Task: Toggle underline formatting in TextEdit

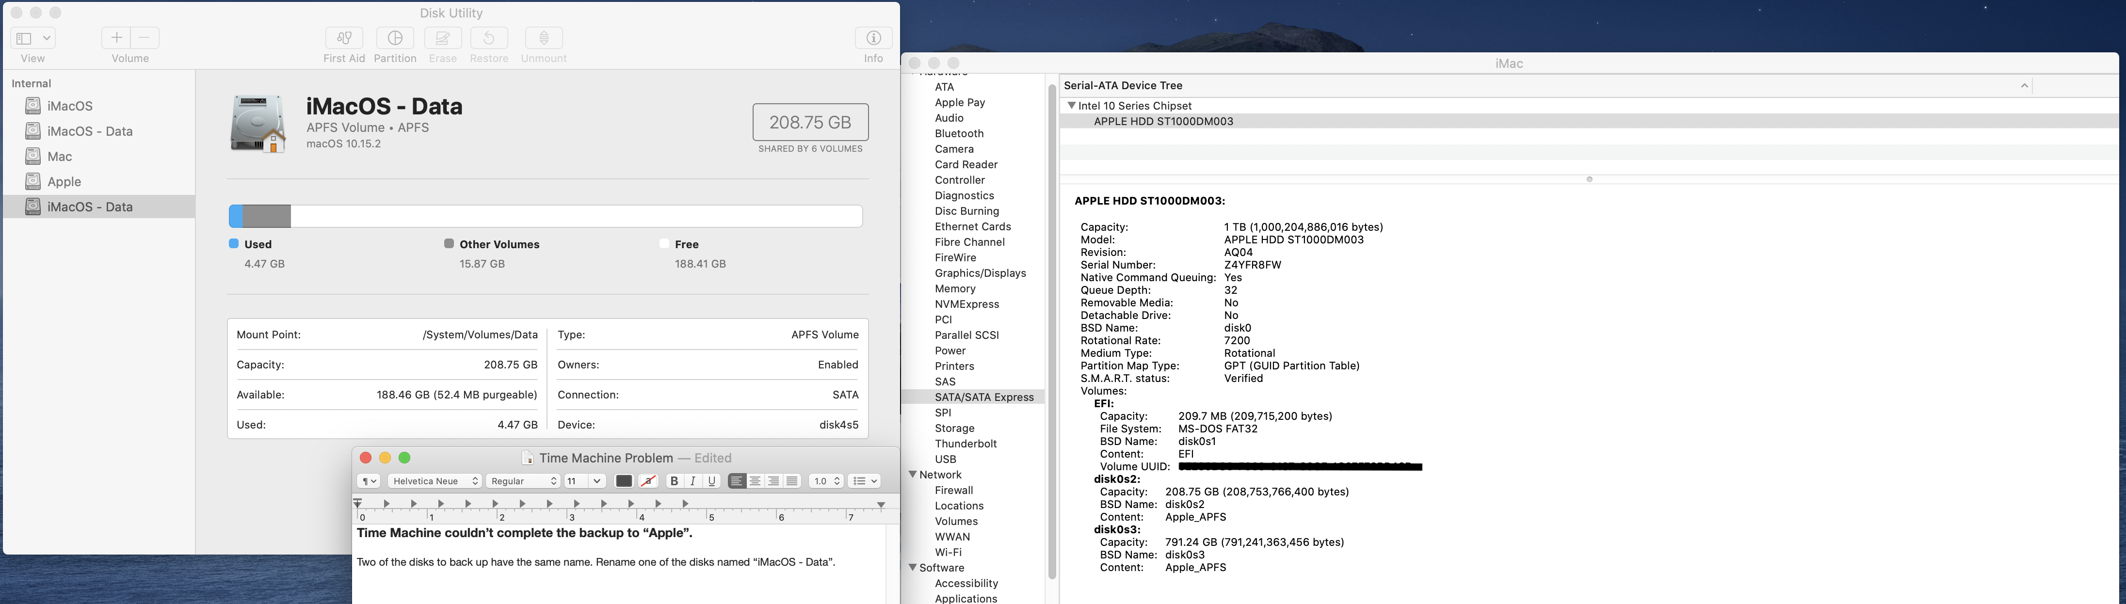Action: click(712, 481)
